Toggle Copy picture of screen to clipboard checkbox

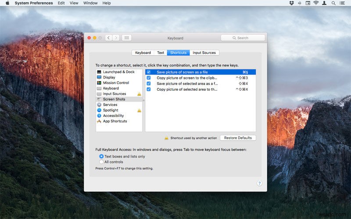pyautogui.click(x=149, y=78)
